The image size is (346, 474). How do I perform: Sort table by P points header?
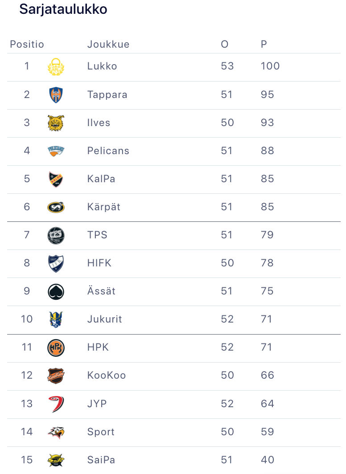click(264, 44)
